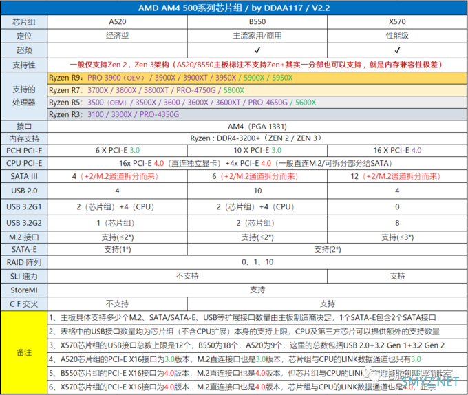
Task: Click the 'AM4 (PGA 1331)' socket cell
Action: 257,127
